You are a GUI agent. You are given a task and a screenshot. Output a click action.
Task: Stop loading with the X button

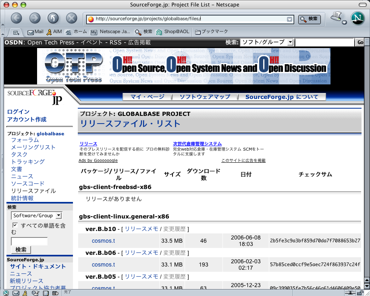pos(71,18)
